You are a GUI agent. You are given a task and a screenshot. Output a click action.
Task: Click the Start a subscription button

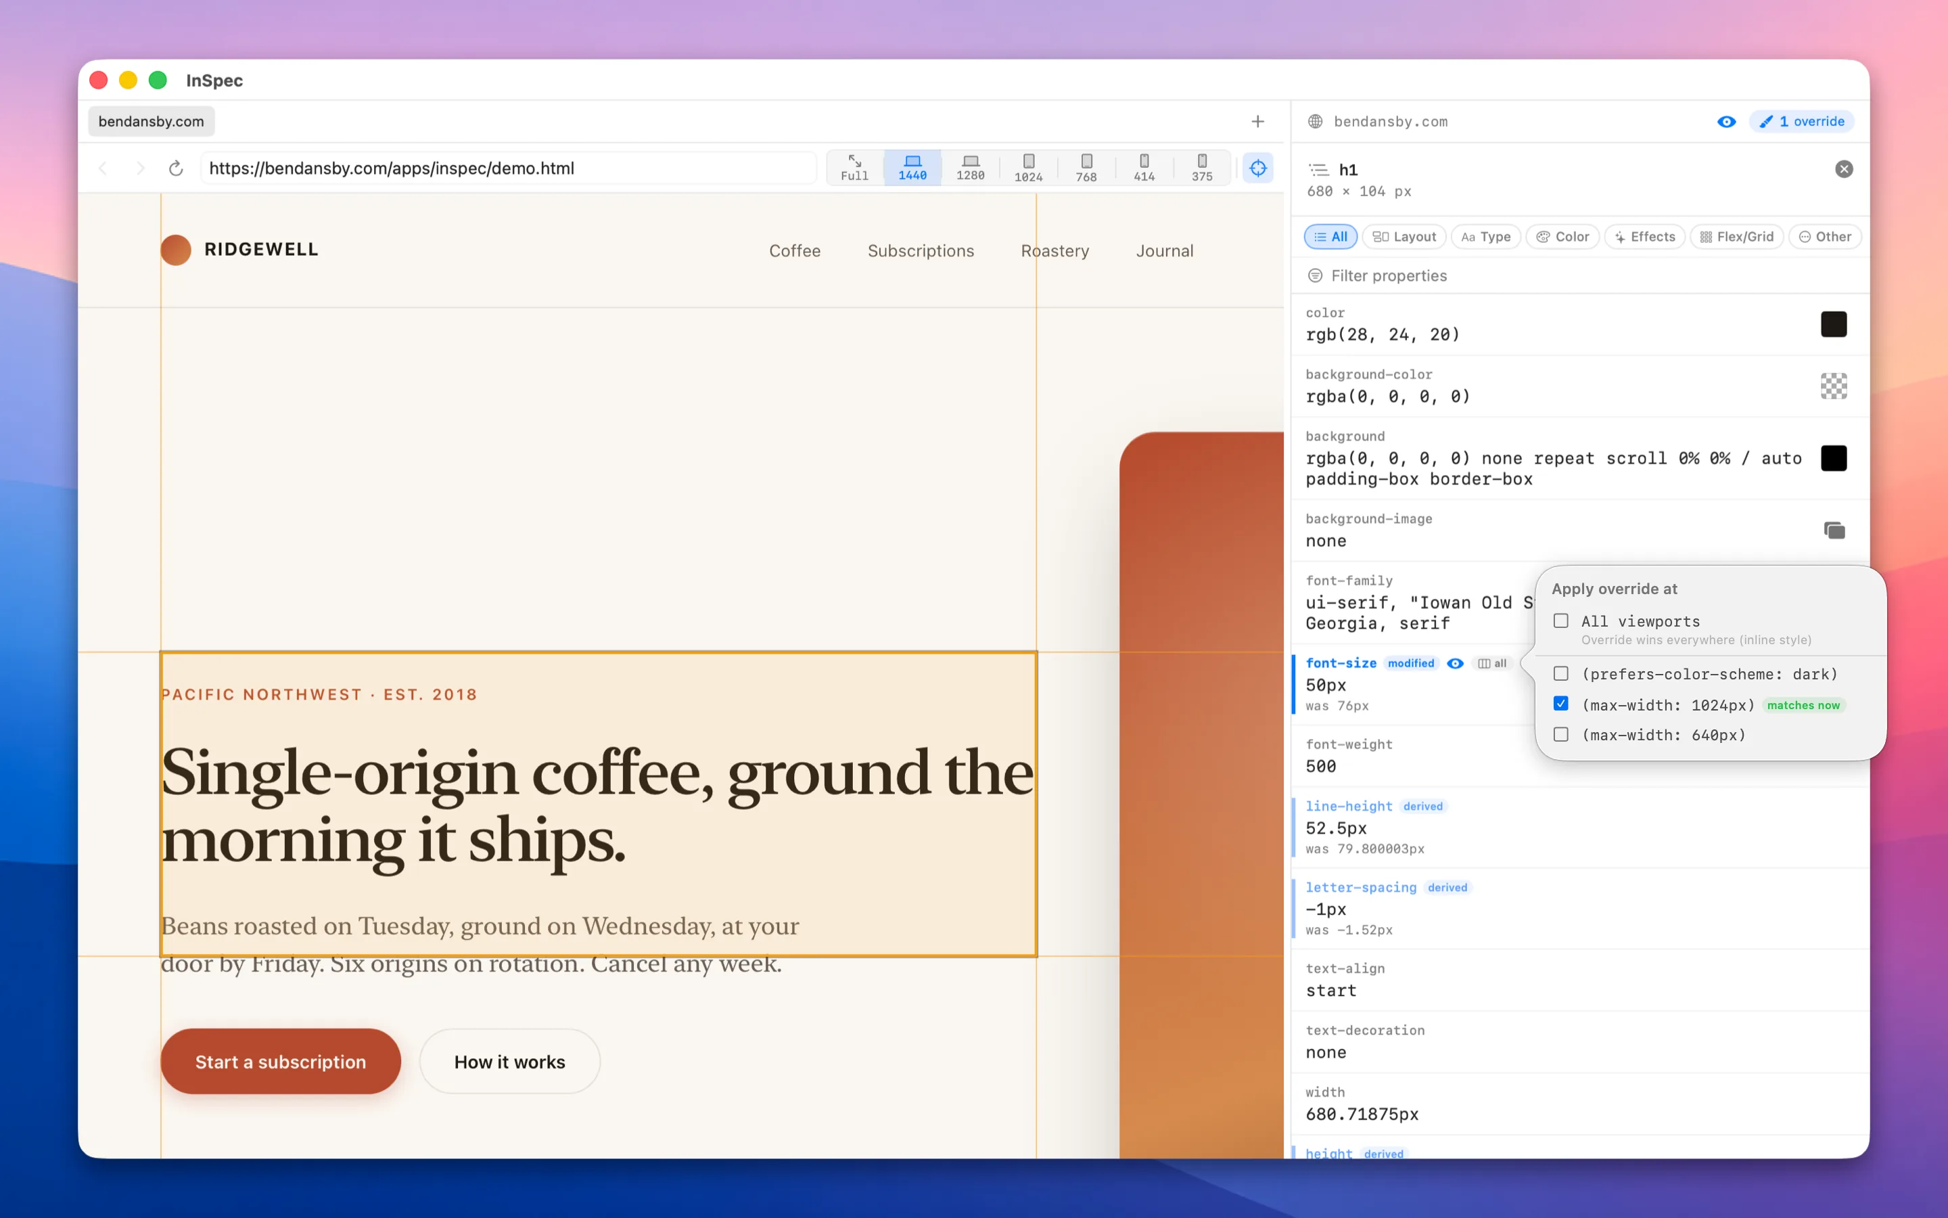pos(281,1062)
